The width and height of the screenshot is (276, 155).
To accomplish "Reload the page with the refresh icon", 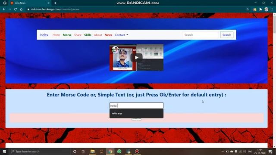I will click(16, 9).
